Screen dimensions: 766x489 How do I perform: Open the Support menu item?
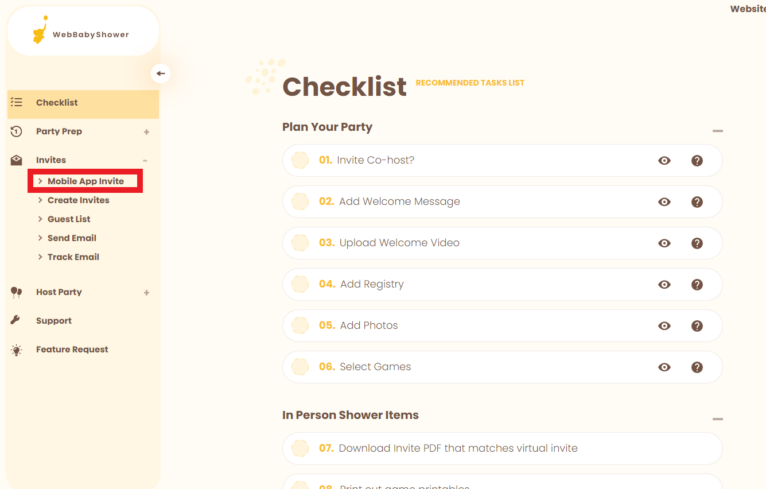click(54, 321)
